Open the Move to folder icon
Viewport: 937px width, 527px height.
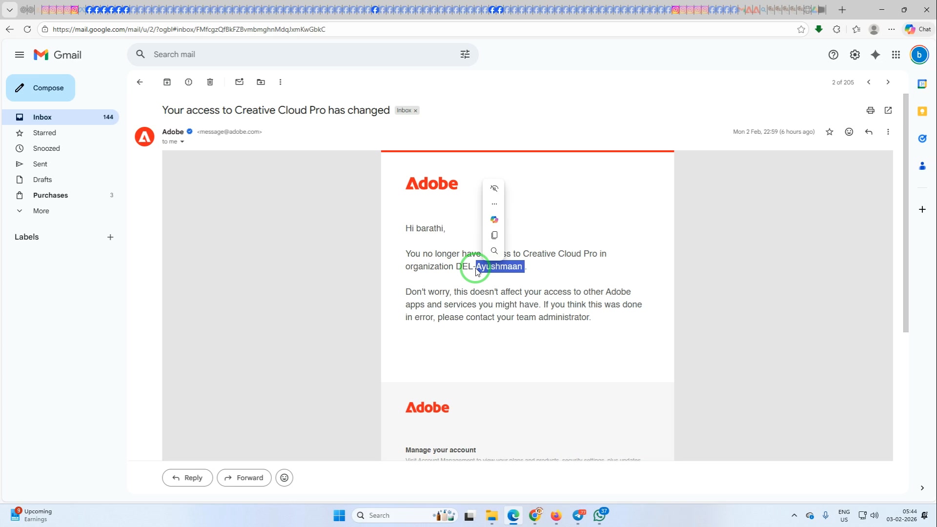(261, 82)
